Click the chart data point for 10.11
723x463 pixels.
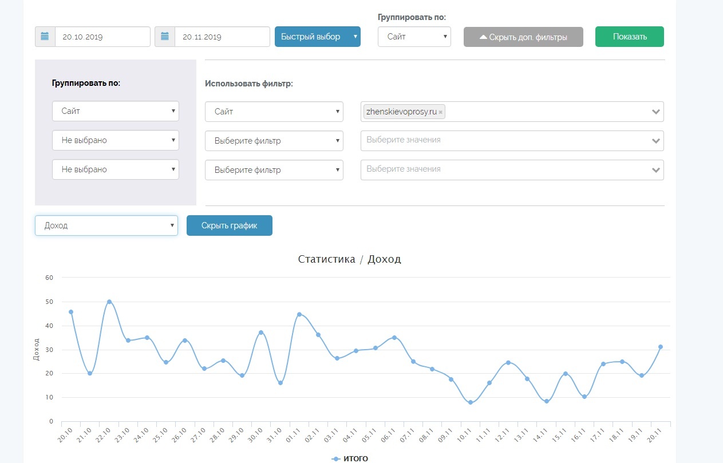click(x=471, y=402)
